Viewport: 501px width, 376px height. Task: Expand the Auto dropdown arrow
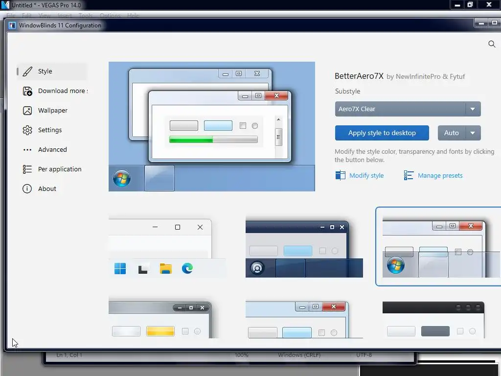click(473, 133)
